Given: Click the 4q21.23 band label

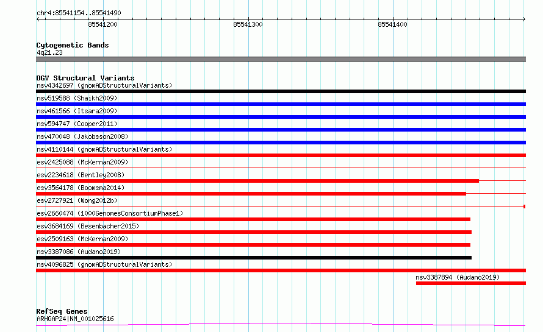Looking at the screenshot, I should tap(49, 52).
